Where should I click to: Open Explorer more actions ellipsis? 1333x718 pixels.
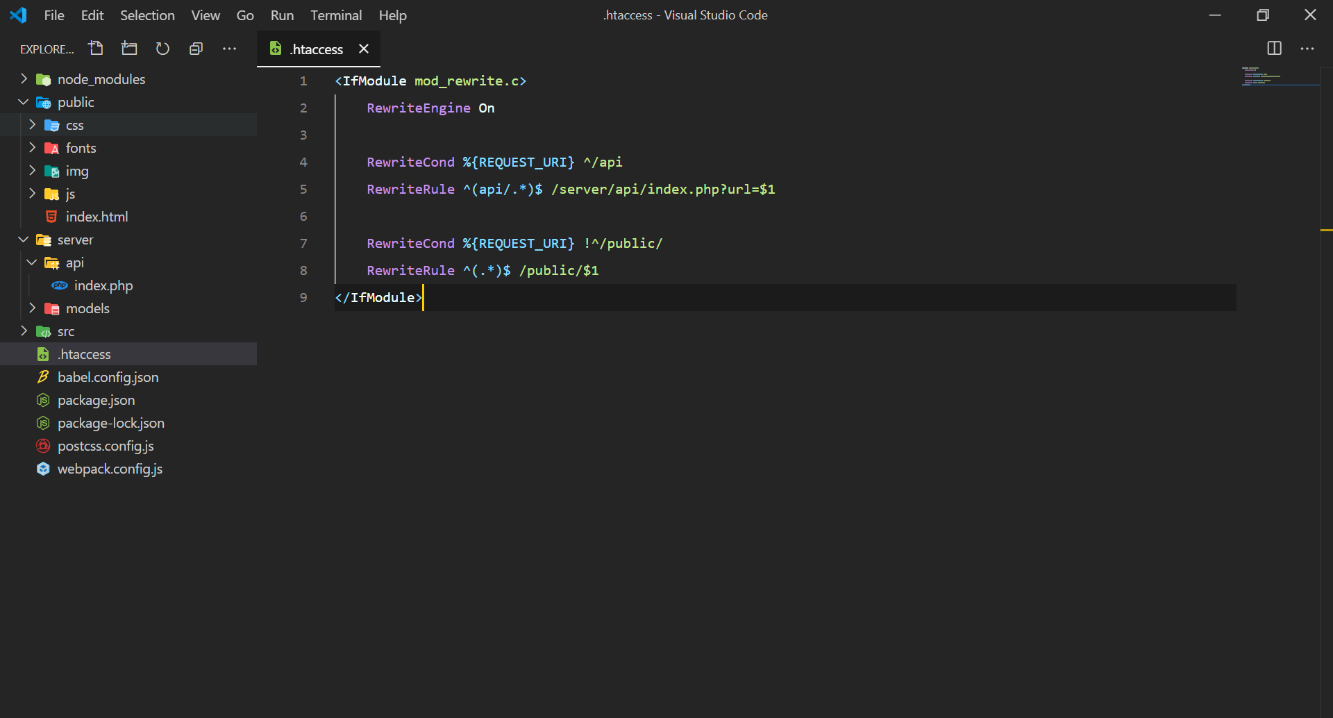click(x=229, y=49)
